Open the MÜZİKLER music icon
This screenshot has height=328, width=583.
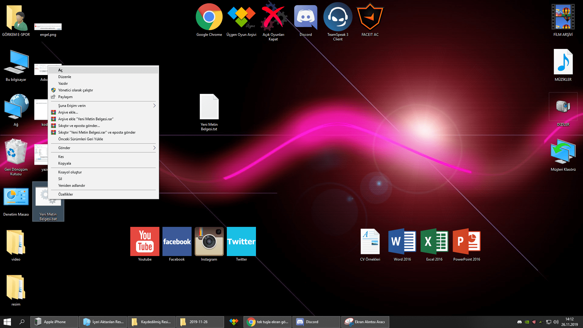point(563,65)
